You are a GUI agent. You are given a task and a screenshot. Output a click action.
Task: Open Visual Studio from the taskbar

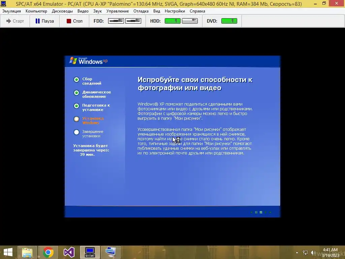[69, 252]
